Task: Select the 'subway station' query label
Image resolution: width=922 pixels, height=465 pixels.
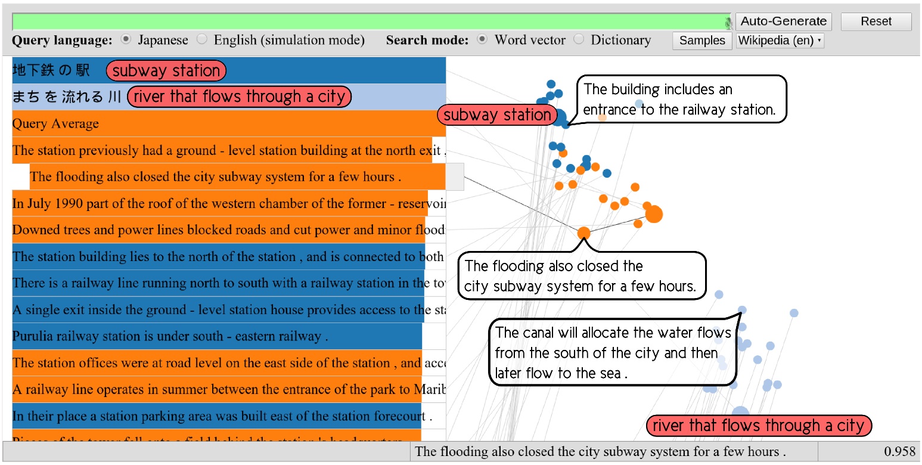Action: pyautogui.click(x=166, y=70)
